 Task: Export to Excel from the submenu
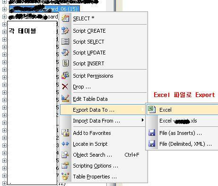tap(182, 110)
